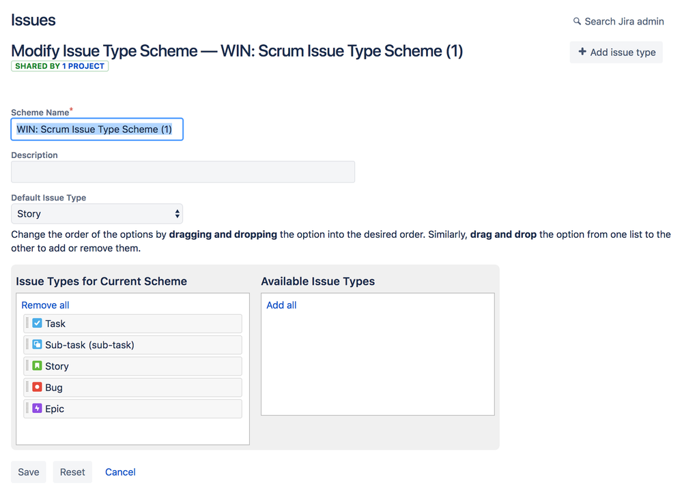Click the arrows on the Story select box
This screenshot has width=682, height=492.
click(177, 214)
